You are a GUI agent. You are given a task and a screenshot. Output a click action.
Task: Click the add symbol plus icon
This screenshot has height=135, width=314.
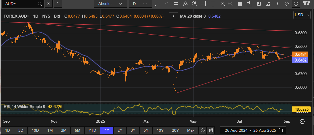pyautogui.click(x=48, y=4)
